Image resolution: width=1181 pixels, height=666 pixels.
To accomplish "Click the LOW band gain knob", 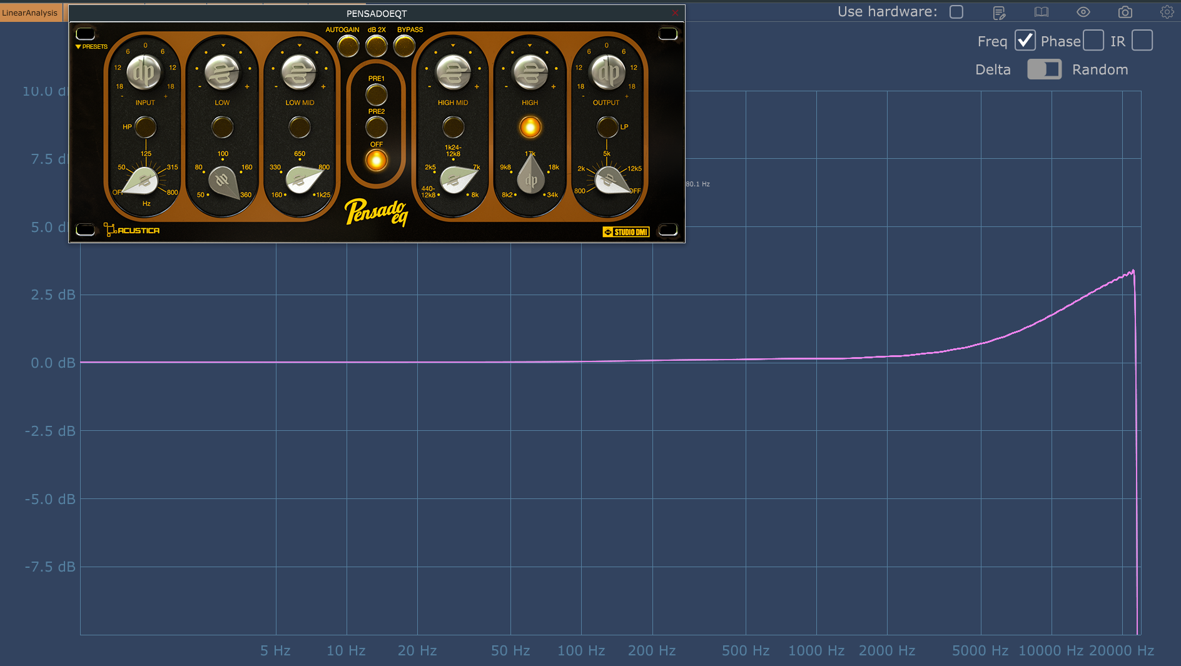I will [x=222, y=73].
